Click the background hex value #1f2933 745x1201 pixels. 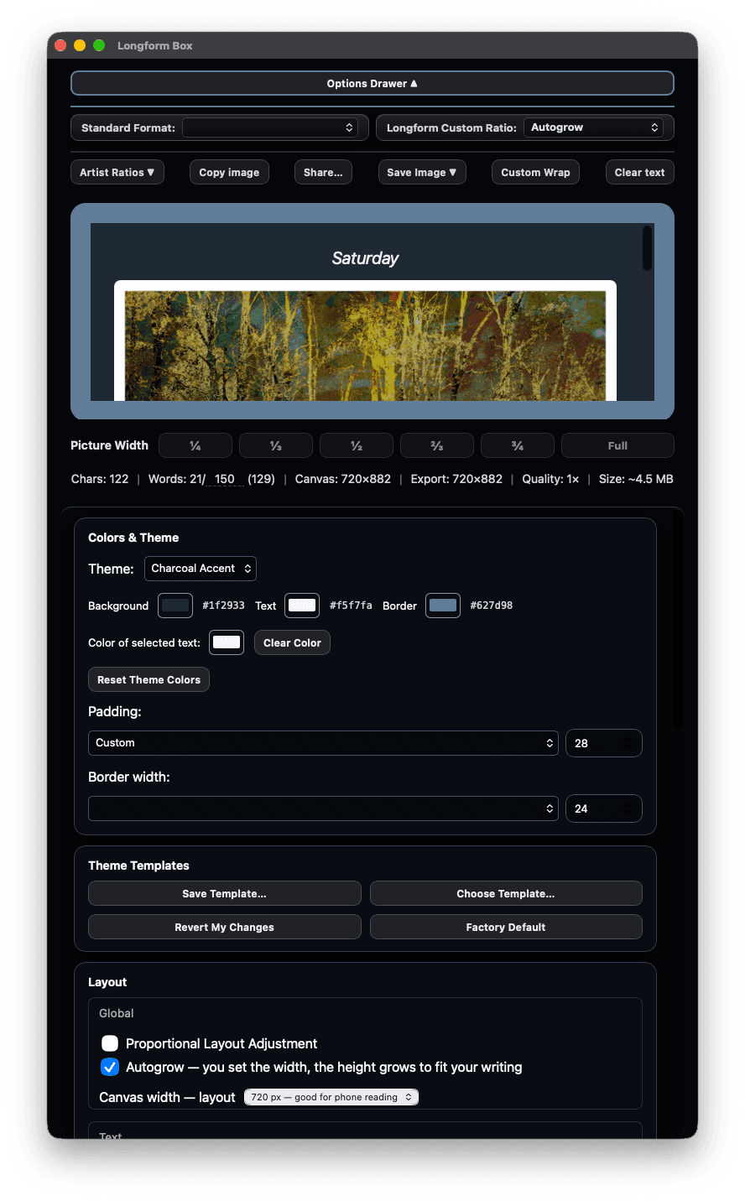[223, 606]
